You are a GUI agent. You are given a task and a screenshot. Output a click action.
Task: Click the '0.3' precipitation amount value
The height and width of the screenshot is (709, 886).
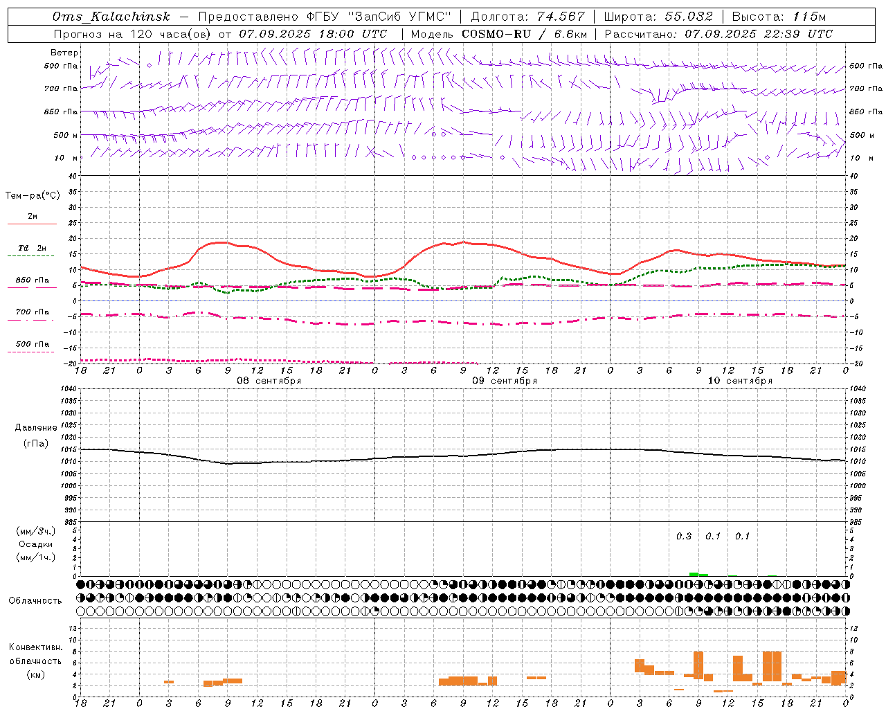[x=684, y=536]
